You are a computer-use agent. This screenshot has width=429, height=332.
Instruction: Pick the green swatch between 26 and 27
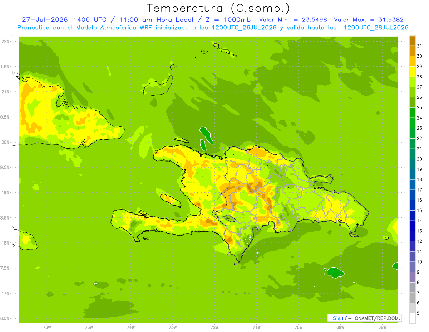(x=412, y=92)
